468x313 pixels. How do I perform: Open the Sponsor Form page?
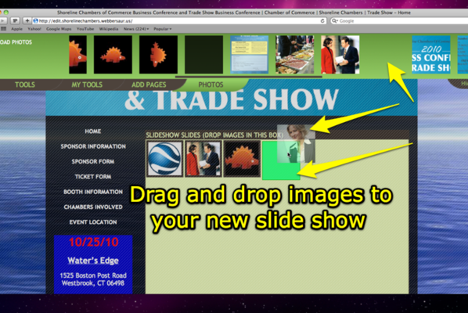pyautogui.click(x=93, y=161)
